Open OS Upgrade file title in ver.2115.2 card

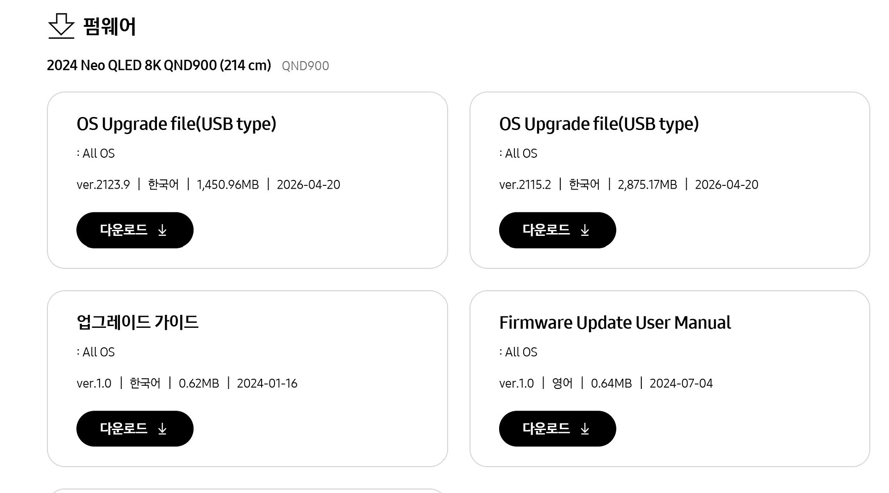(x=599, y=124)
